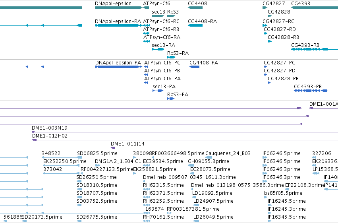338x223 pixels.
Task: Click the CG42828-RB transcript label
Action: pyautogui.click(x=283, y=37)
